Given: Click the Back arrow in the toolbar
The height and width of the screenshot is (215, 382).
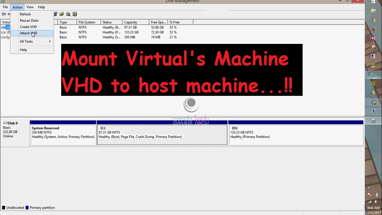Looking at the screenshot, I should [x=4, y=14].
